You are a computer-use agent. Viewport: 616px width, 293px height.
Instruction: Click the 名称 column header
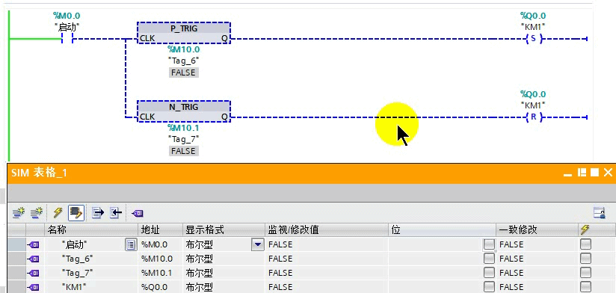(90, 229)
